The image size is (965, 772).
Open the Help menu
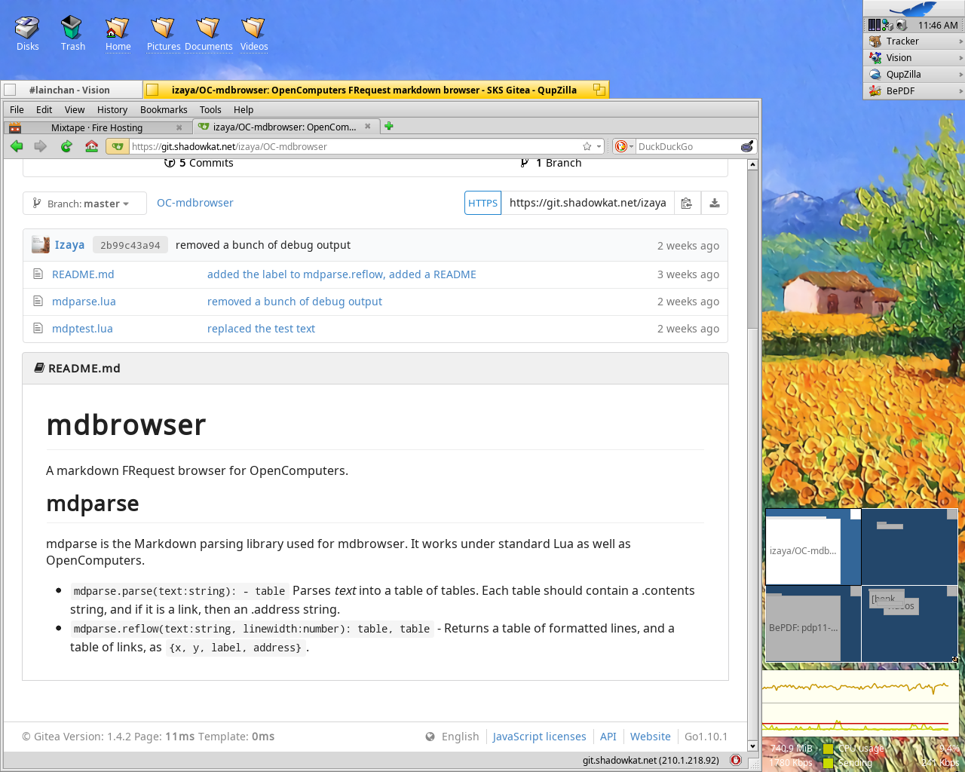244,109
